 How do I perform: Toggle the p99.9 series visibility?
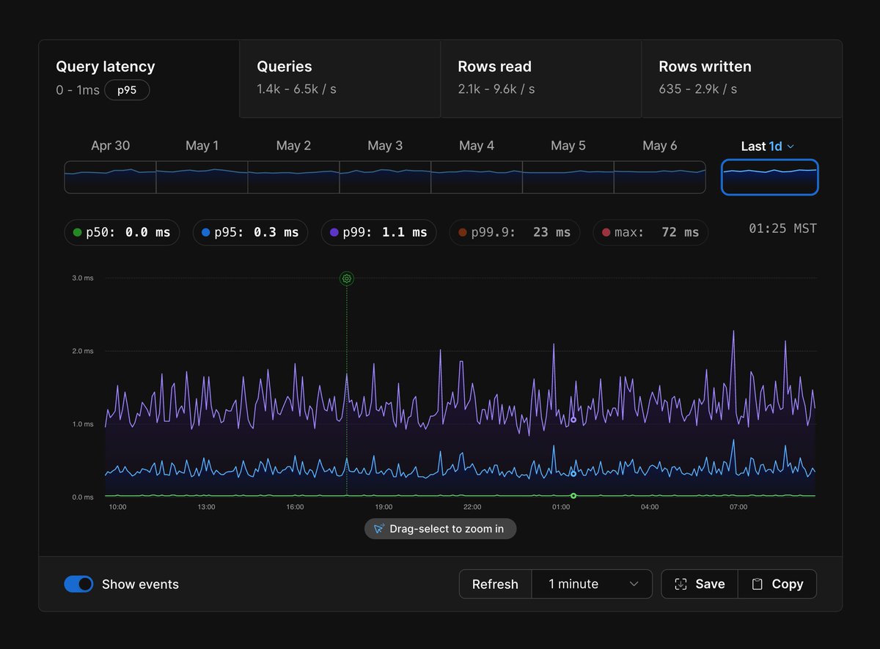[515, 232]
